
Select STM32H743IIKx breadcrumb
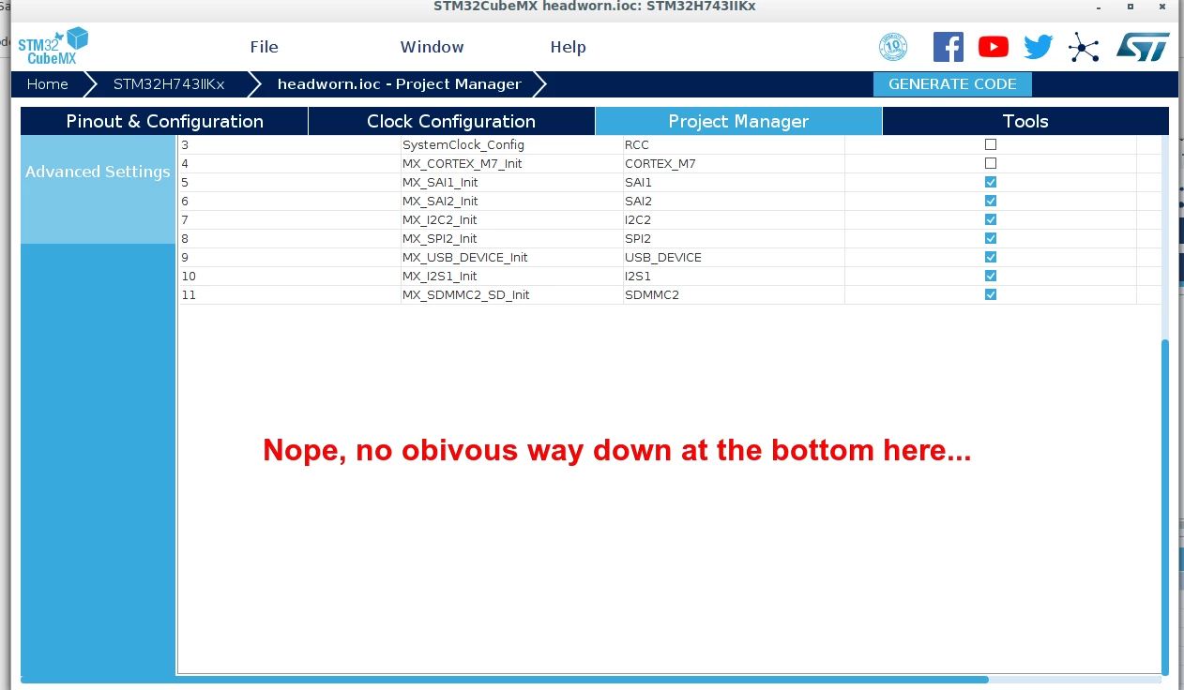tap(169, 84)
